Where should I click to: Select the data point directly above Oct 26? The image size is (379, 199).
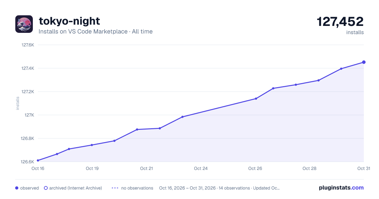[256, 99]
